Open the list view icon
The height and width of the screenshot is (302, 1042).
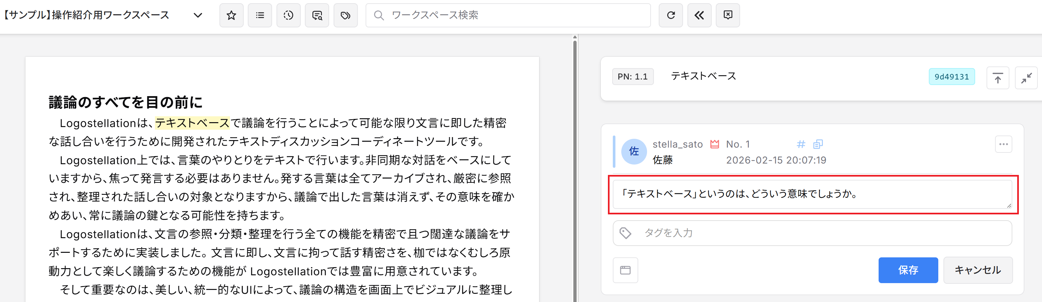[260, 15]
